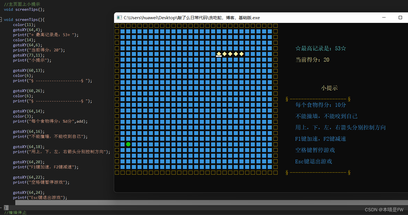The height and width of the screenshot is (215, 408).
Task: Click the 小提示 heading in the console
Action: tap(329, 88)
